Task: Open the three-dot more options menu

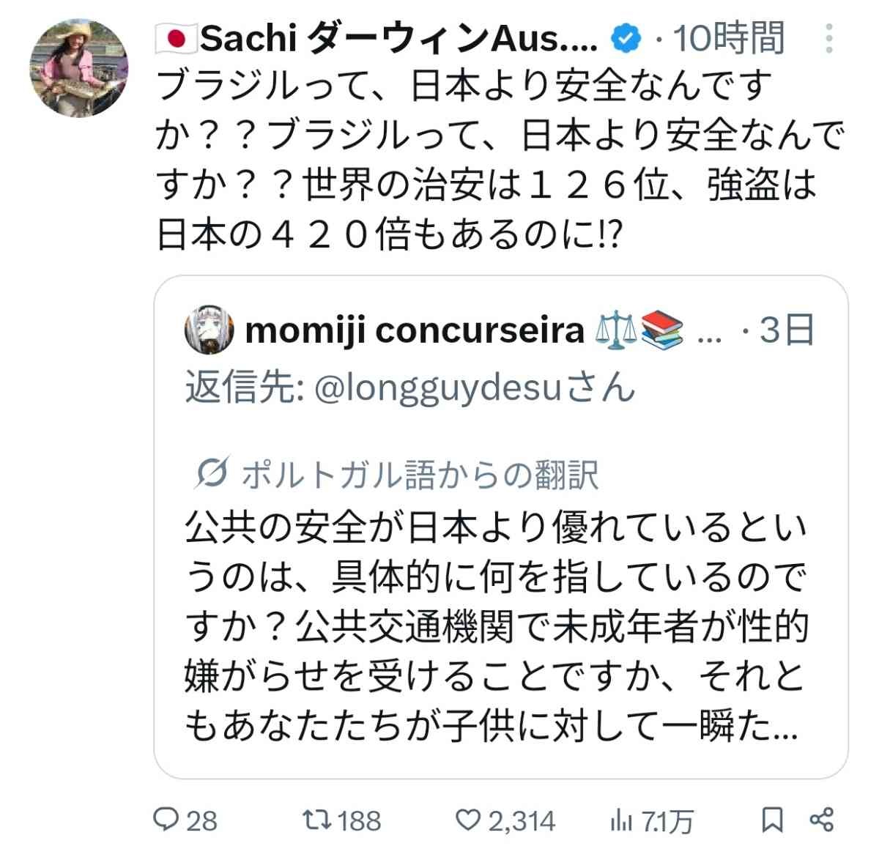Action: pyautogui.click(x=829, y=38)
